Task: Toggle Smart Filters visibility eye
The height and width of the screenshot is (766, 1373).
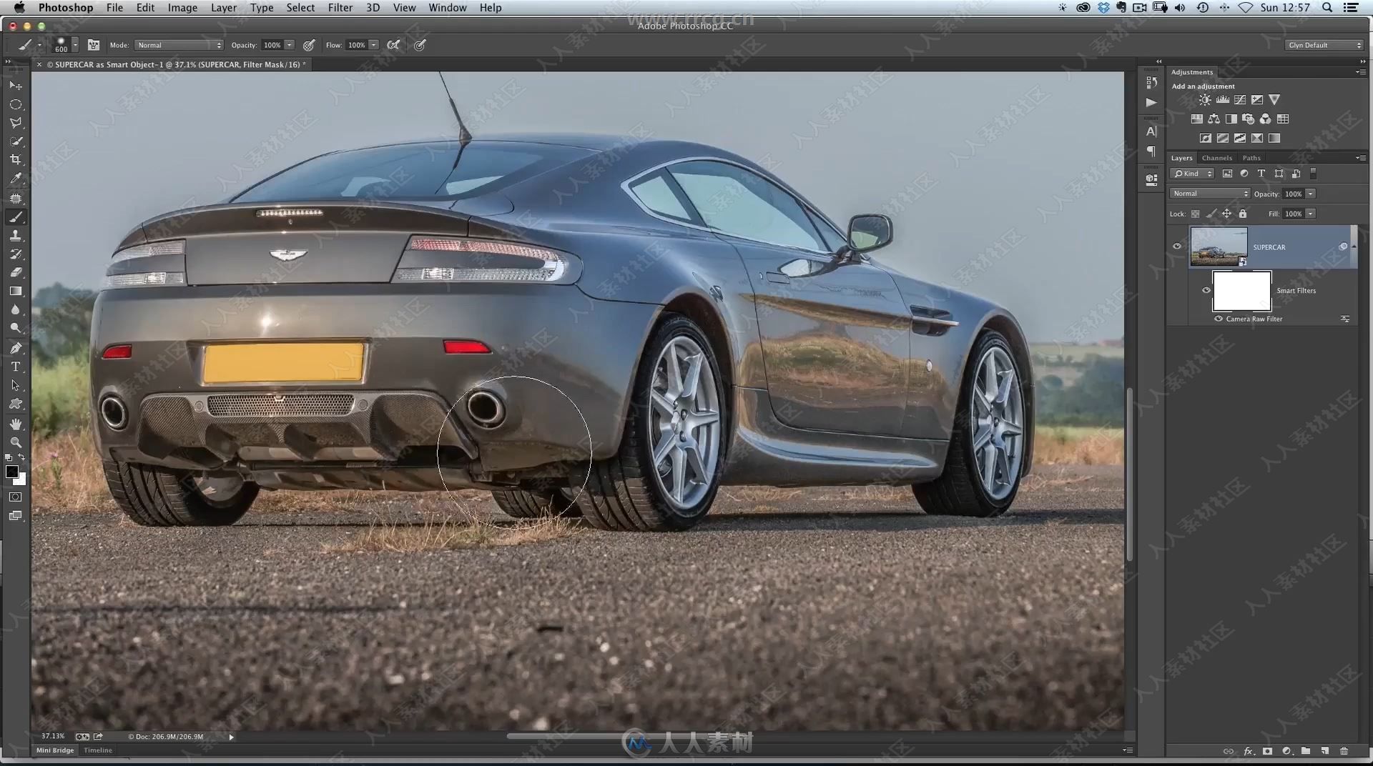Action: 1206,290
